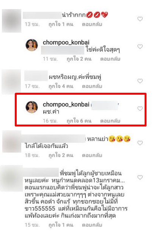Open chompoo_konbai avatar on ผช.ค่า reply
Screen dimensions: 156x242
coord(32,107)
